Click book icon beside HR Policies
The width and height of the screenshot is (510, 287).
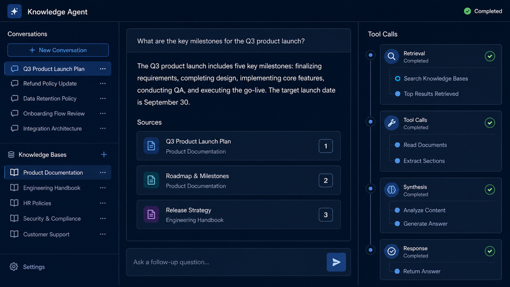(x=14, y=203)
